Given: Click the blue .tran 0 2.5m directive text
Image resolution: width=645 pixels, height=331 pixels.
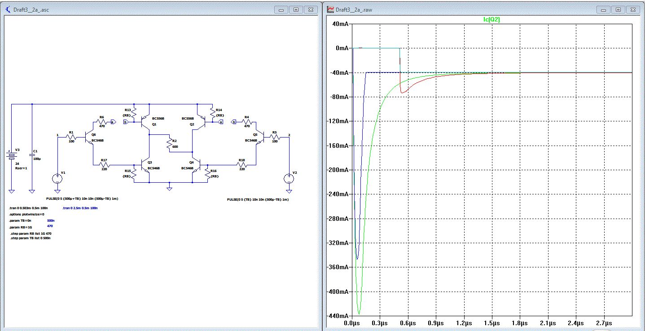Looking at the screenshot, I should pyautogui.click(x=80, y=208).
